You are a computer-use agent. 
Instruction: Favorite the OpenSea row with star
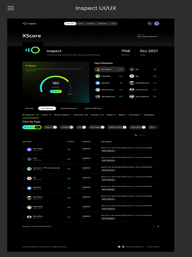[x=24, y=188]
